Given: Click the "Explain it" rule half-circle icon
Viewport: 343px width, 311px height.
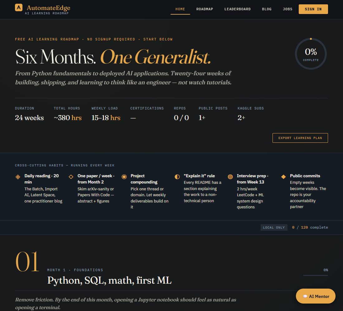Looking at the screenshot, I should tap(177, 177).
